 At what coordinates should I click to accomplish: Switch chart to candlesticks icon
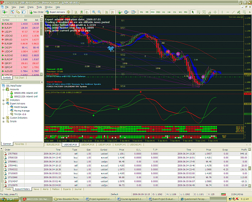(81, 12)
